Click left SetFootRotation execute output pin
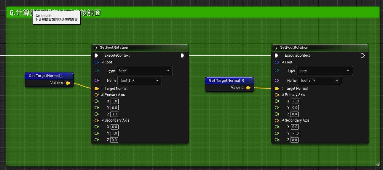 [183, 55]
